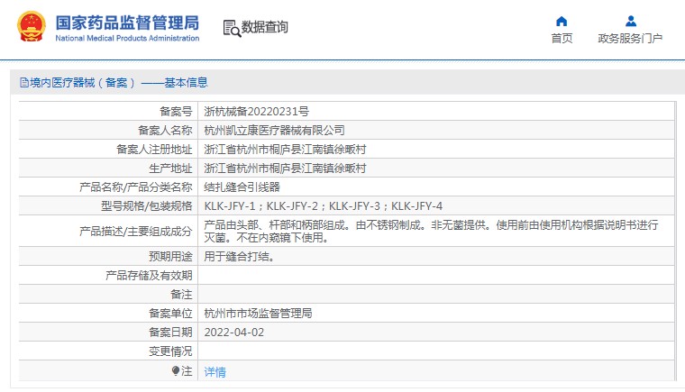Select filing number 浙杭械备20220231号
This screenshot has height=392, width=685.
click(x=257, y=112)
